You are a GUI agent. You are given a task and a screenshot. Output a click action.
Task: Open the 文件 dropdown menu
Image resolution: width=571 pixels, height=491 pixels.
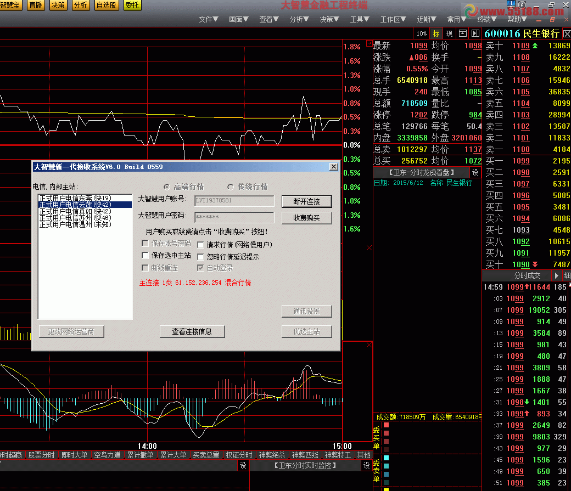click(x=208, y=19)
